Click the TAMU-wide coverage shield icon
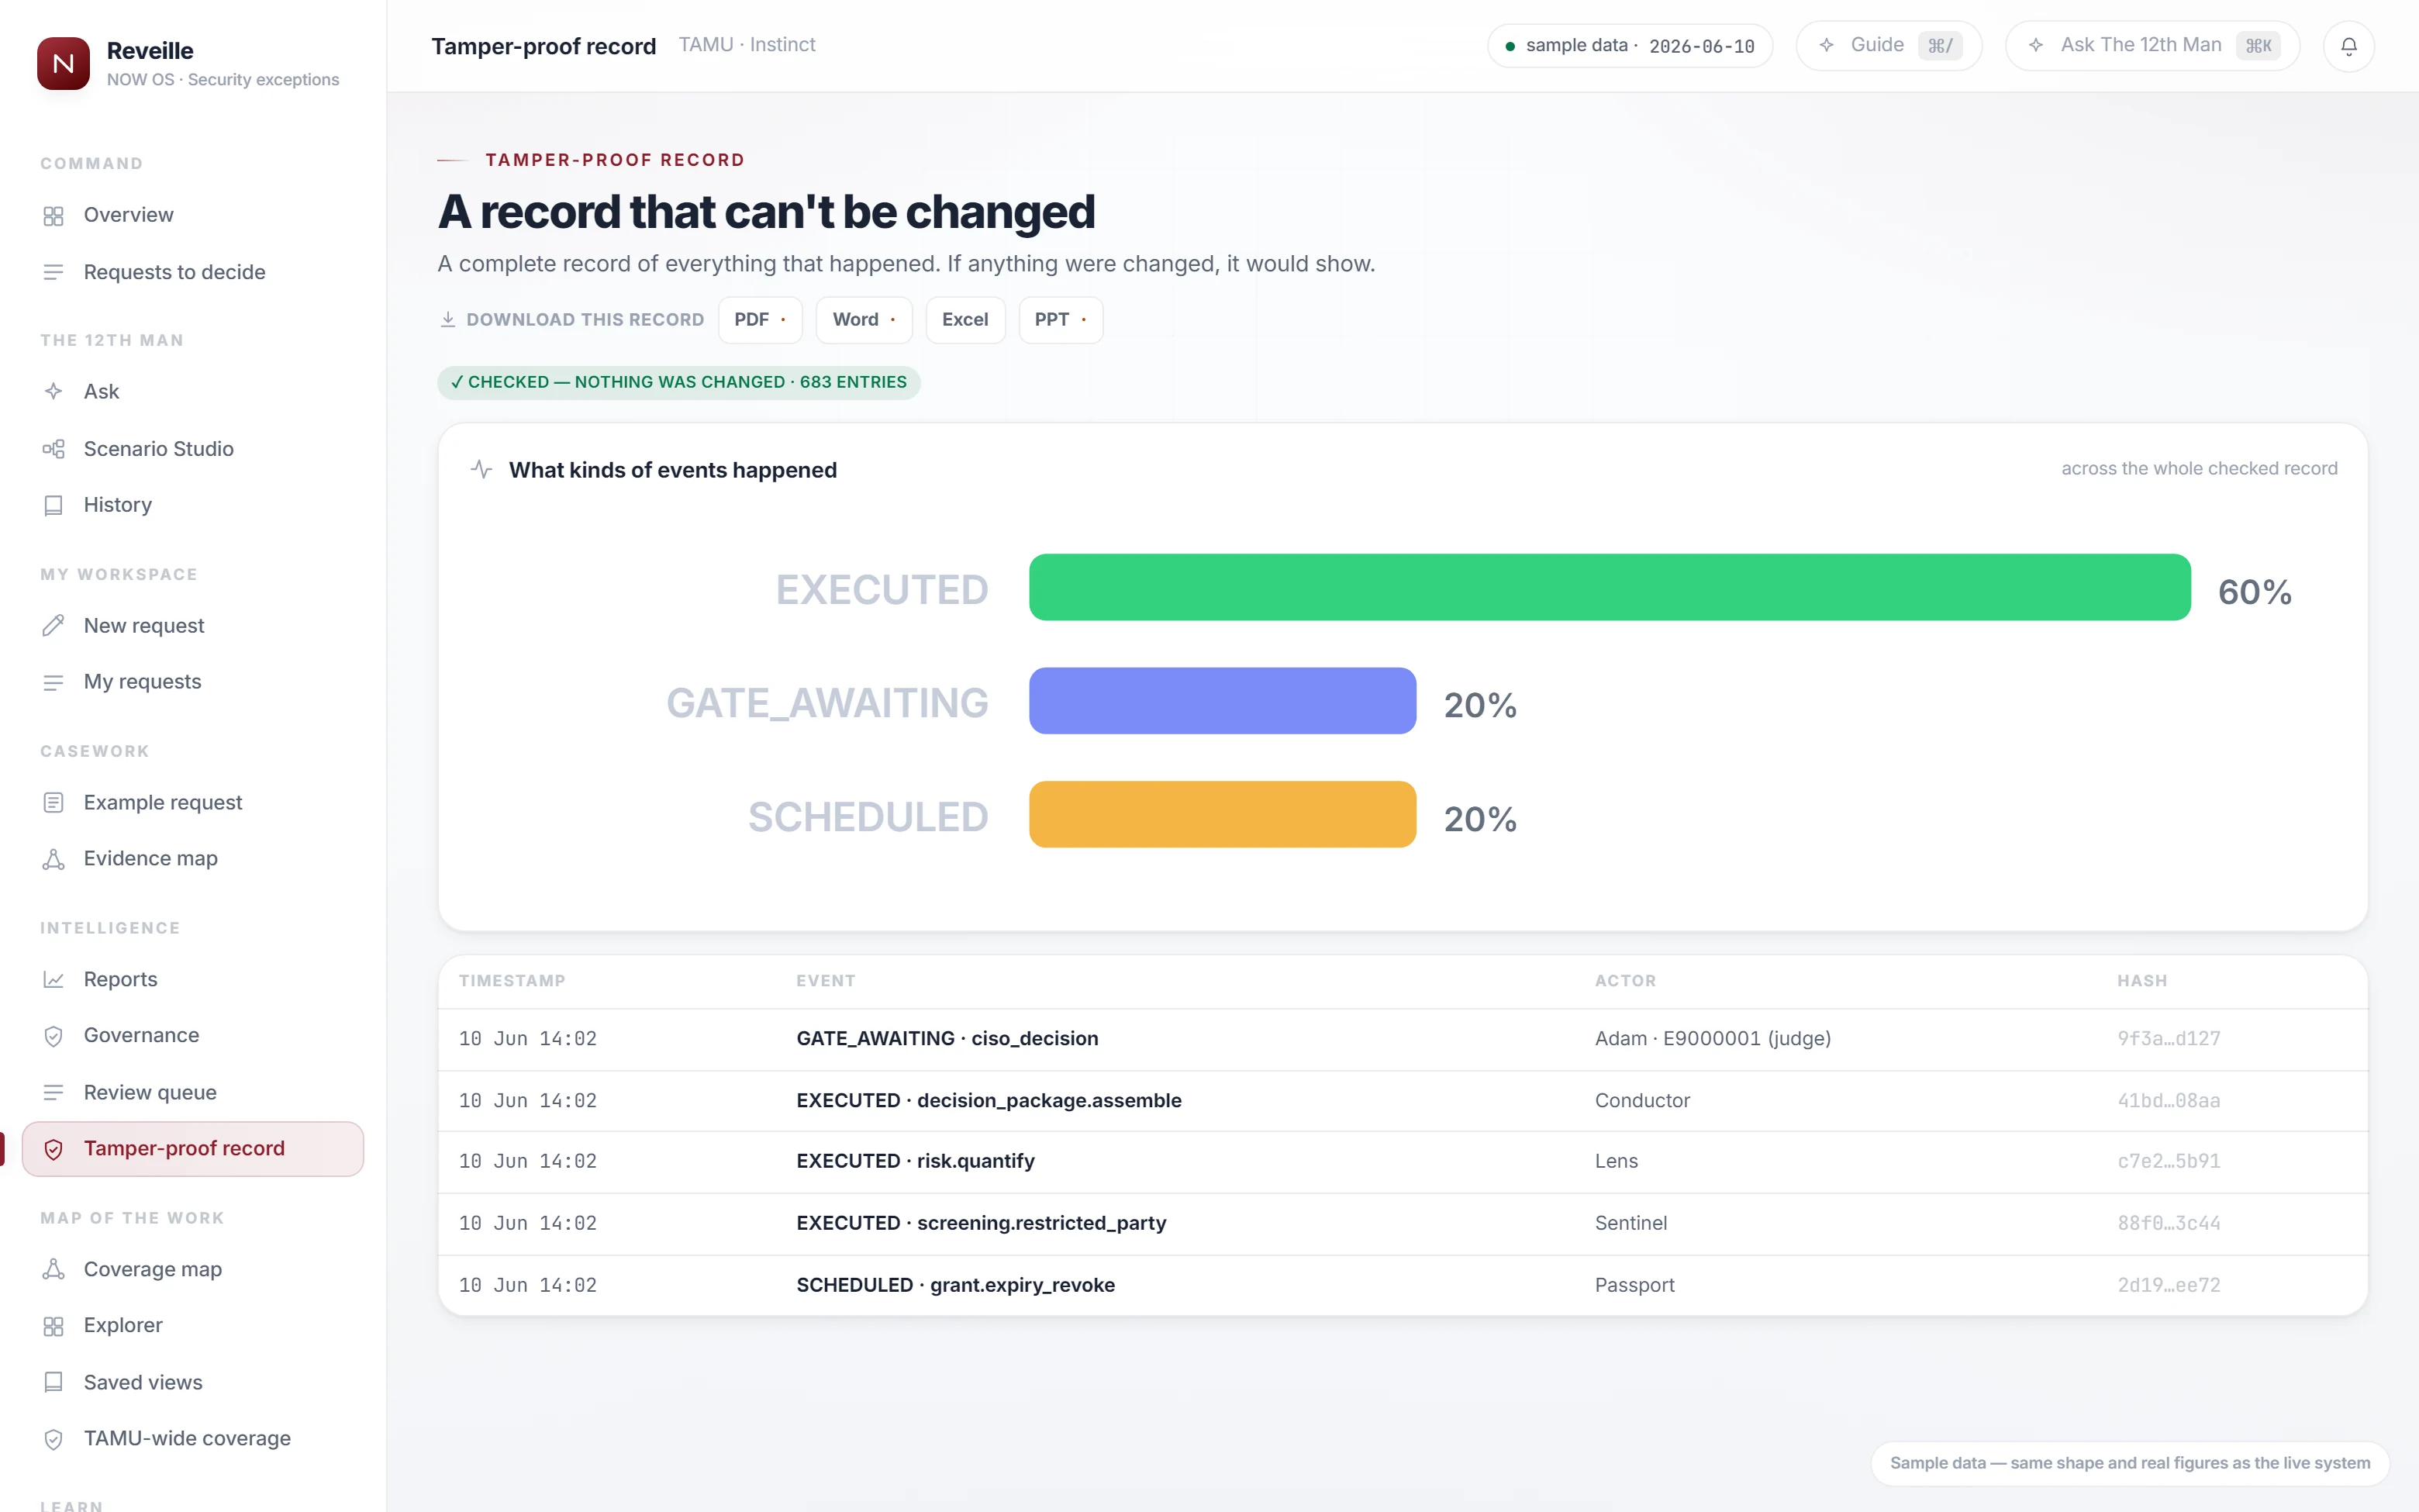The width and height of the screenshot is (2419, 1512). tap(54, 1439)
